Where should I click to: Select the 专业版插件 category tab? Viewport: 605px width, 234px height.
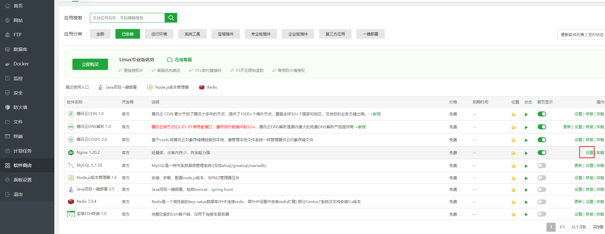point(261,34)
